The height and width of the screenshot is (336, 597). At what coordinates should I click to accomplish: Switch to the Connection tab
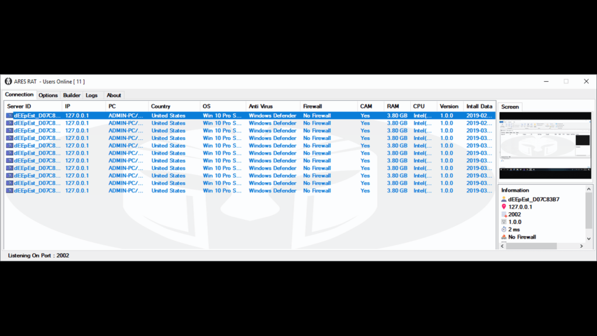pos(19,94)
